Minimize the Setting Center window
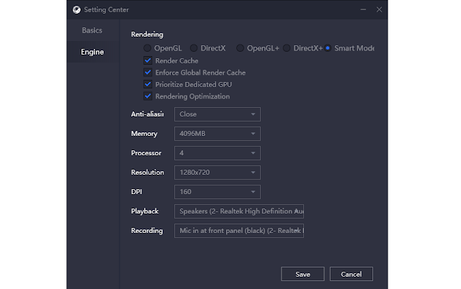 [x=361, y=11]
